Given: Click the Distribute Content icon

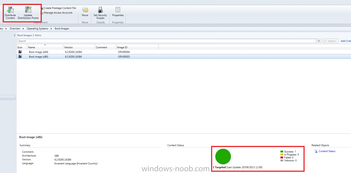Looking at the screenshot, I should click(11, 10).
